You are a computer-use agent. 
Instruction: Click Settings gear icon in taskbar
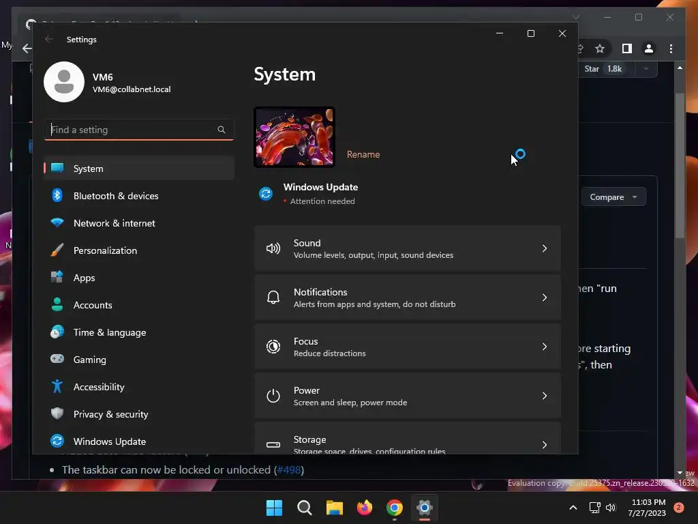(x=425, y=508)
